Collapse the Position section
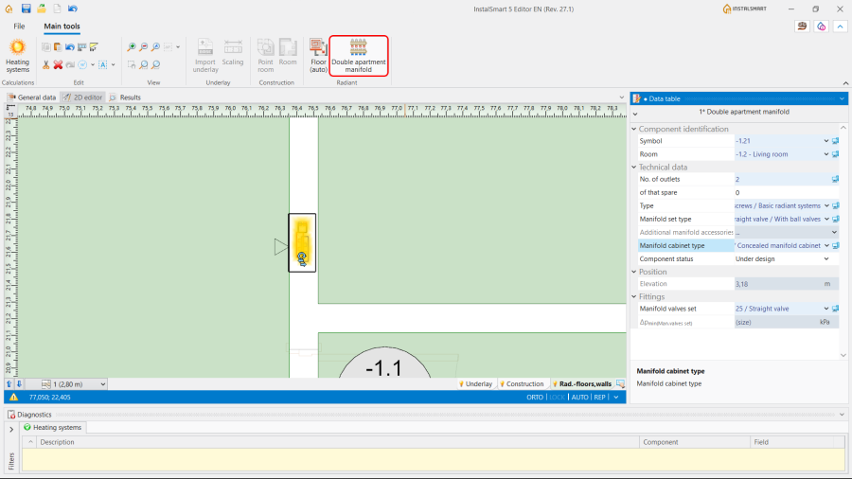This screenshot has width=852, height=479. pos(634,272)
